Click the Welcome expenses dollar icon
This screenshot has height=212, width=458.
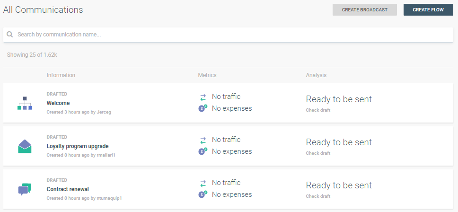[x=203, y=108]
